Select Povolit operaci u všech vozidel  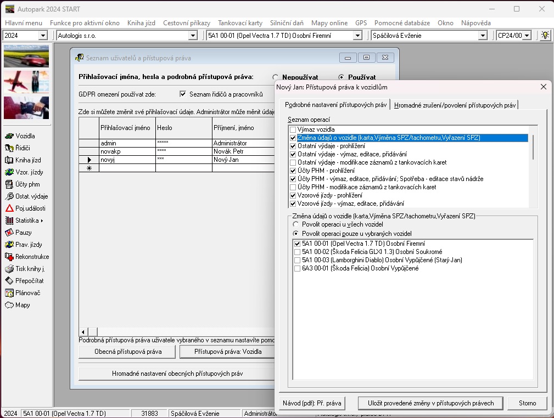pos(296,224)
